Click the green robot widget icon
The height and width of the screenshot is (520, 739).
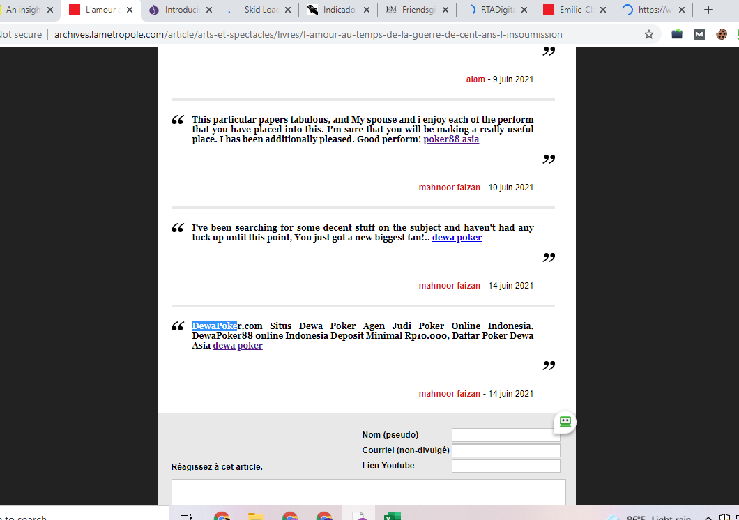[x=565, y=422]
